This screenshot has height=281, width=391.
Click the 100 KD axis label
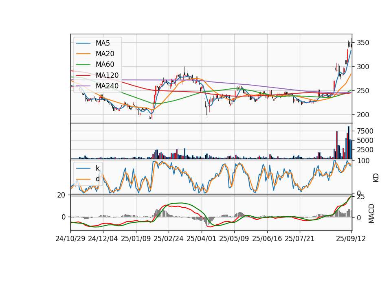click(x=363, y=161)
